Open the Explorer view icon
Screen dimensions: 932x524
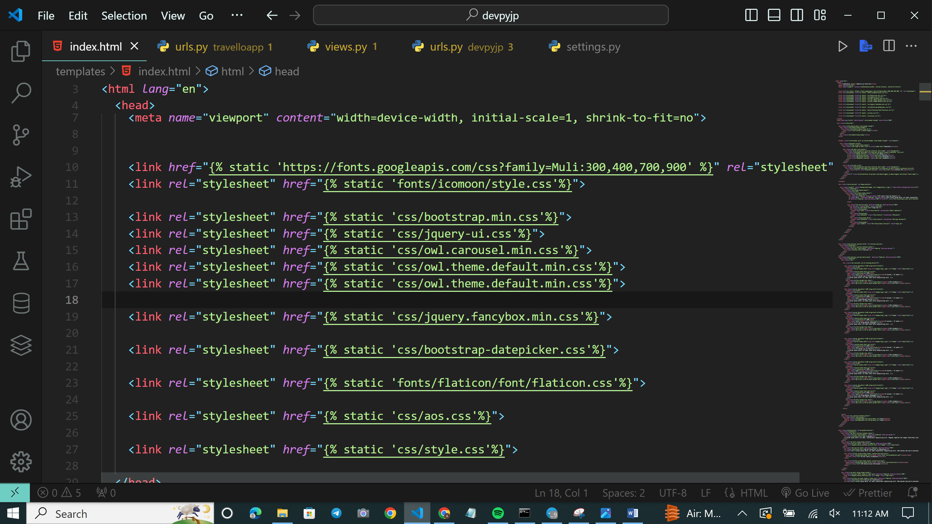(21, 51)
